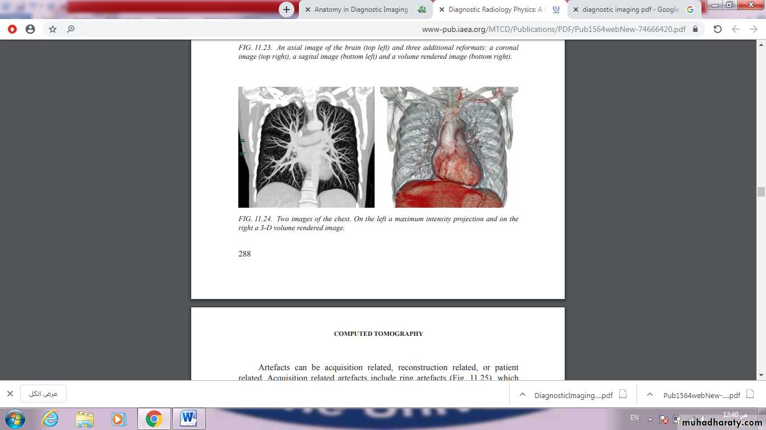Expand options chevron for Pub1564webNew pdf download

(x=650, y=395)
